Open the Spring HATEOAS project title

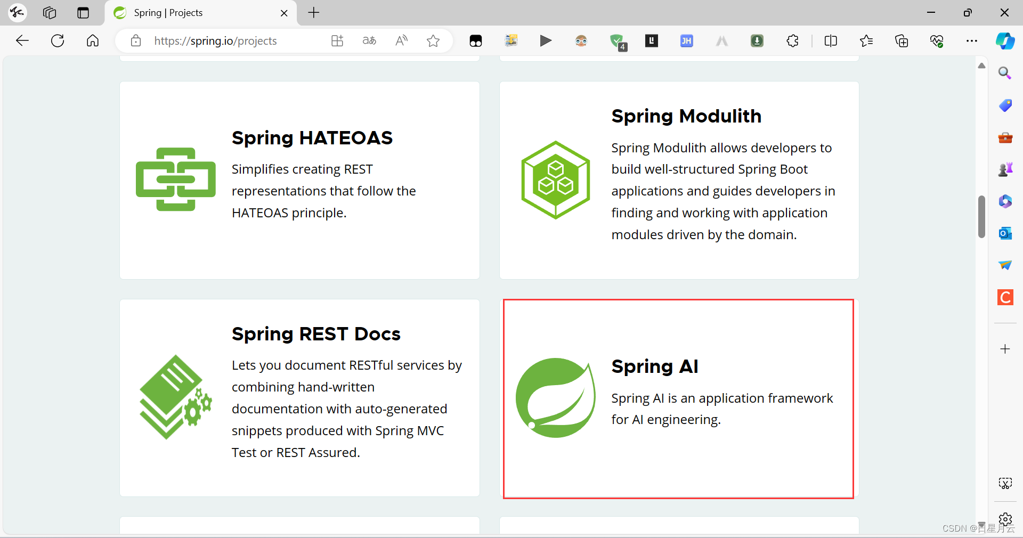(312, 138)
